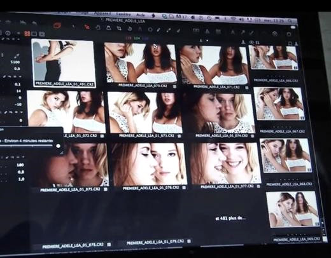
Task: Click the camera icon beside view modes
Action: click(x=42, y=34)
